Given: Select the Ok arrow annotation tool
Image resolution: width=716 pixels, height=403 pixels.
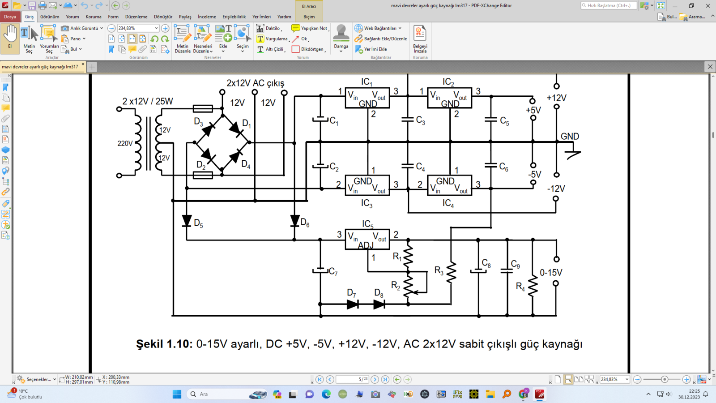Looking at the screenshot, I should 300,39.
